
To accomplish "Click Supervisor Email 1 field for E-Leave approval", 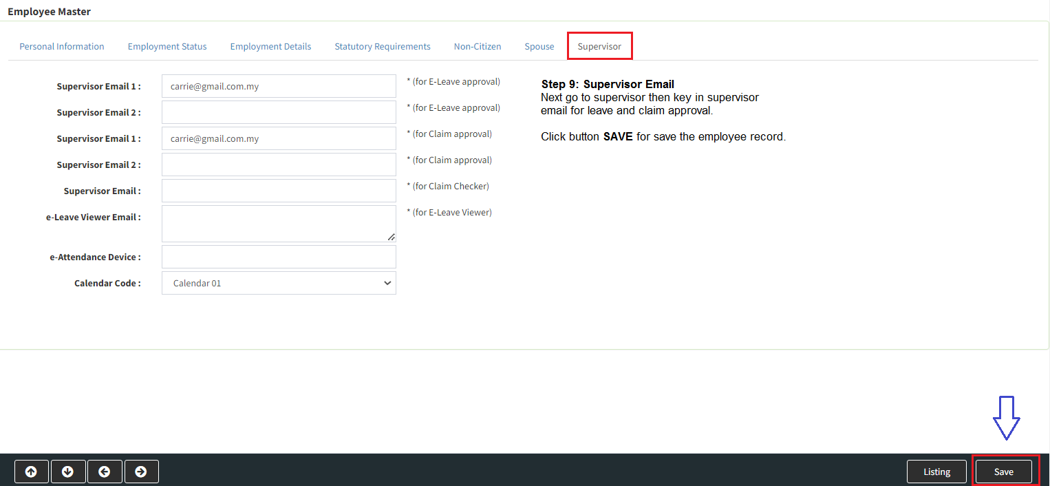I will pyautogui.click(x=279, y=86).
